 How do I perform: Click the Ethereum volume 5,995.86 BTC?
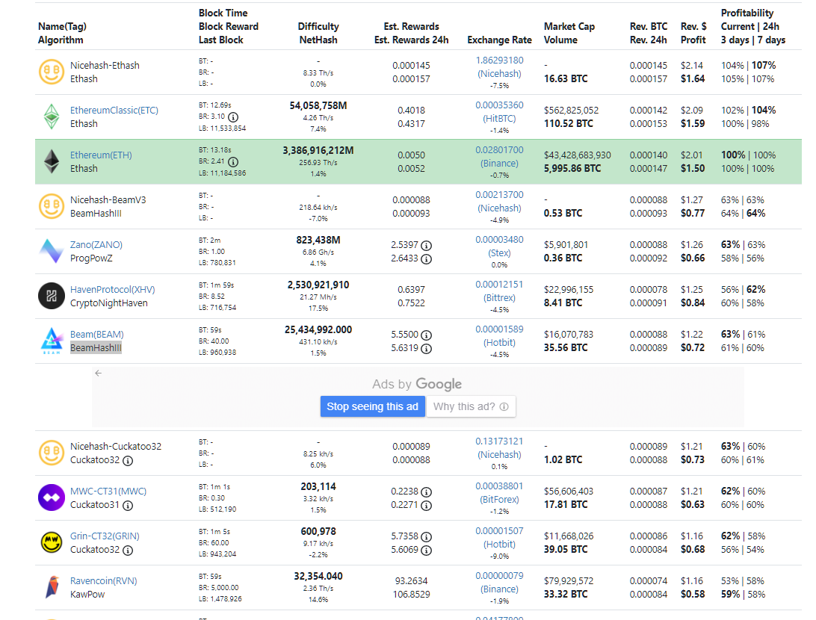pyautogui.click(x=572, y=169)
